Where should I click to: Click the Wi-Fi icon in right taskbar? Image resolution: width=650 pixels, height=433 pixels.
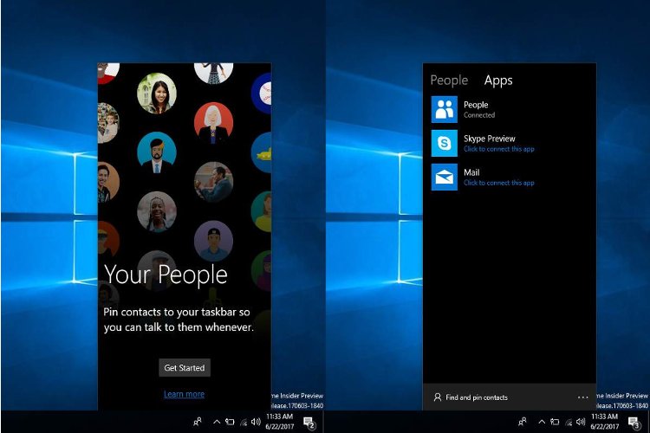pos(567,423)
